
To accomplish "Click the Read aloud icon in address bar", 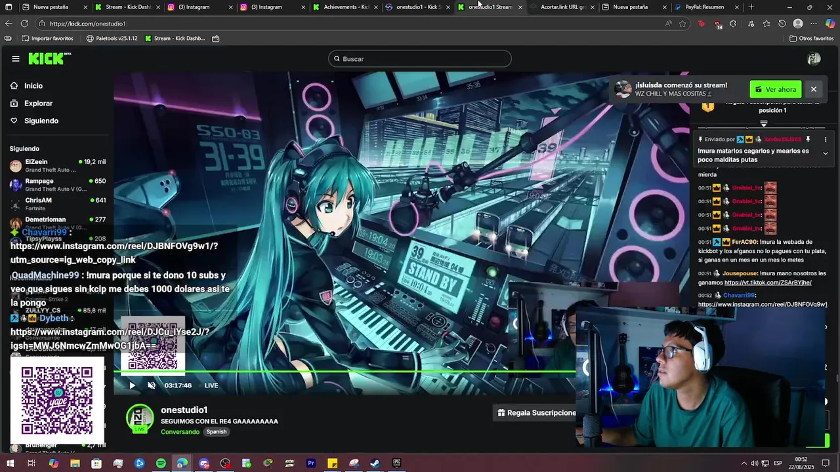I will click(668, 24).
